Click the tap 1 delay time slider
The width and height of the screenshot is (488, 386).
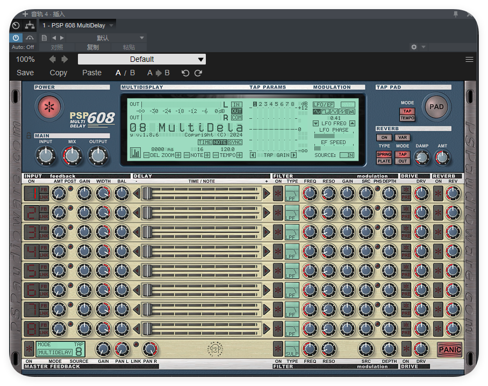pyautogui.click(x=201, y=194)
